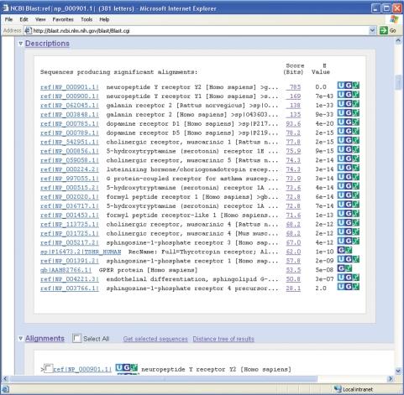Viewport: 404px width, 395px height.
Task: Collapse the Alignments section triangle
Action: click(20, 339)
